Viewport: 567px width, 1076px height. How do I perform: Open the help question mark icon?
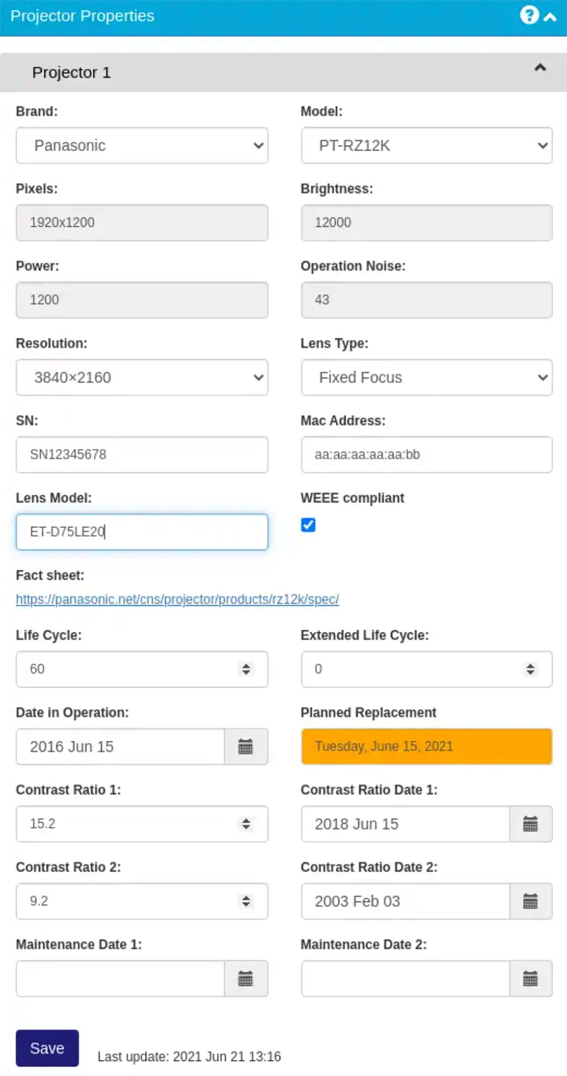point(529,15)
